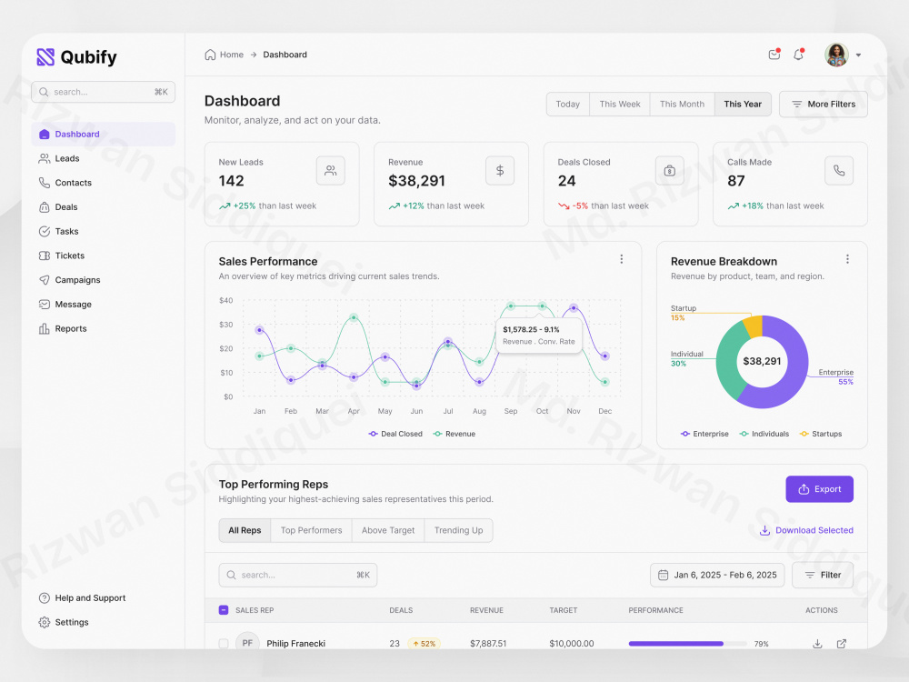Toggle select-all checkbox in SALES REP header
Image resolution: width=909 pixels, height=682 pixels.
coord(224,610)
